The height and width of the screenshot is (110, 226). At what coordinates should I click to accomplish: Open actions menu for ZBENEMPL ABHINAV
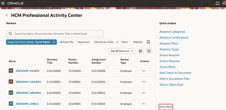pos(144,93)
